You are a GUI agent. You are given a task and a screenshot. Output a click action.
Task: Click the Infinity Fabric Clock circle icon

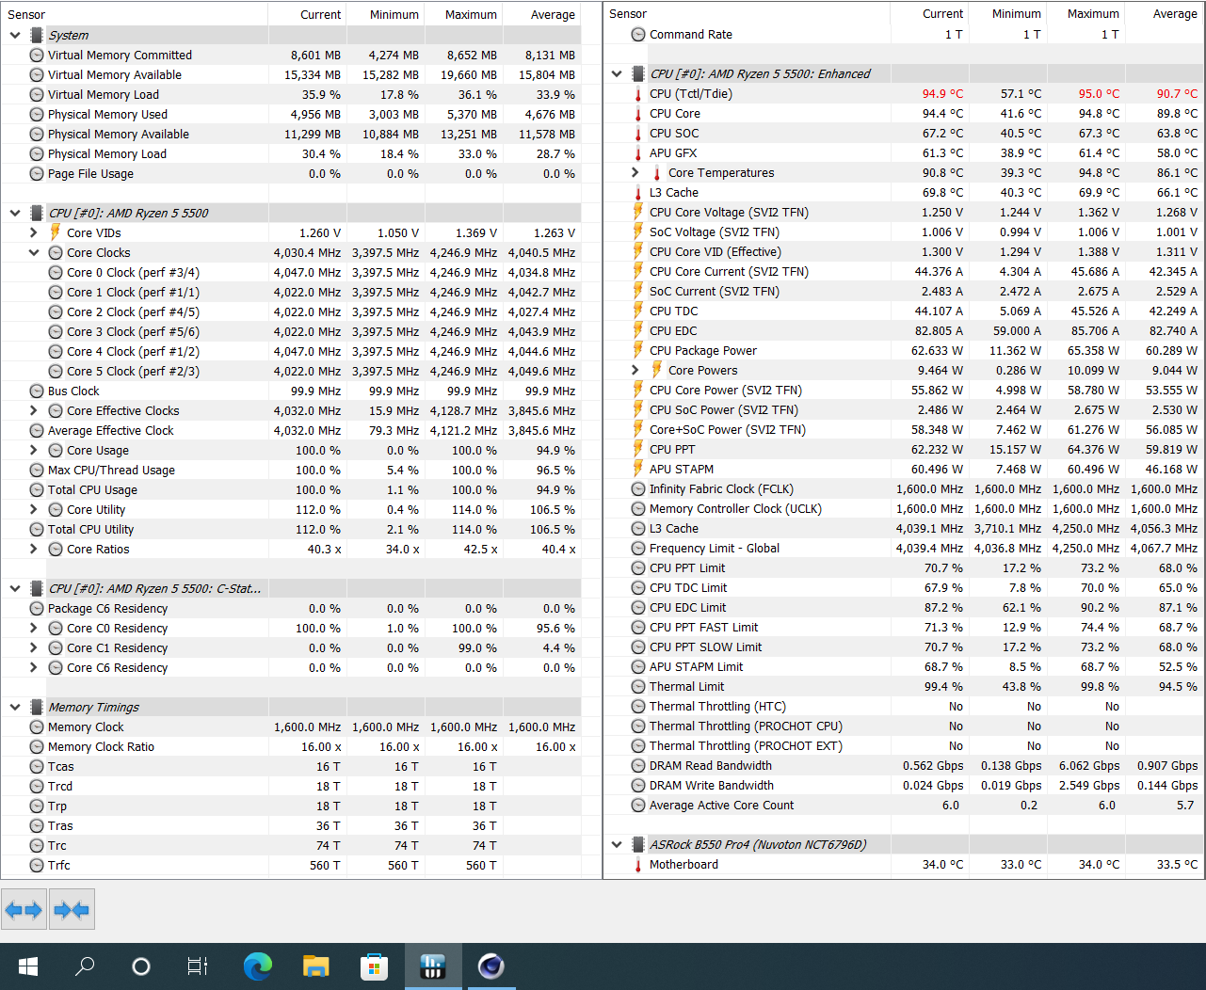638,489
